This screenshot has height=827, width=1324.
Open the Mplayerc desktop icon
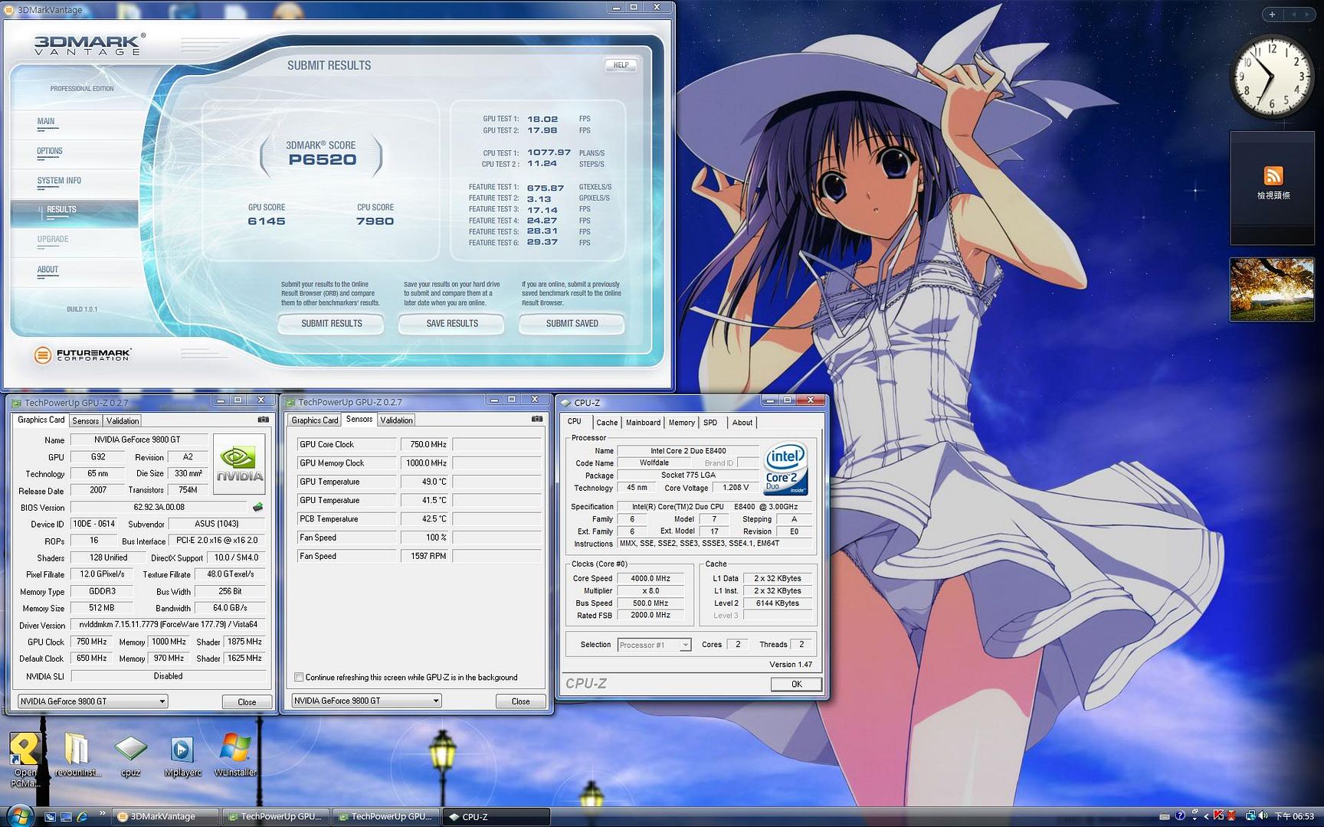pos(182,755)
